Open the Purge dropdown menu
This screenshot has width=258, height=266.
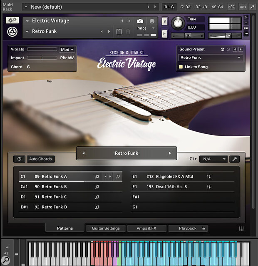[x=146, y=28]
